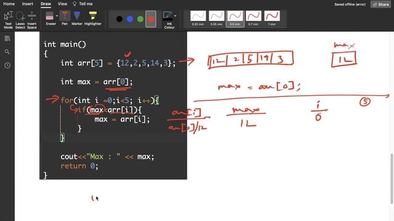Image resolution: width=394 pixels, height=221 pixels.
Task: Expand the Ink Colour dropdown arrow
Action: (x=175, y=16)
